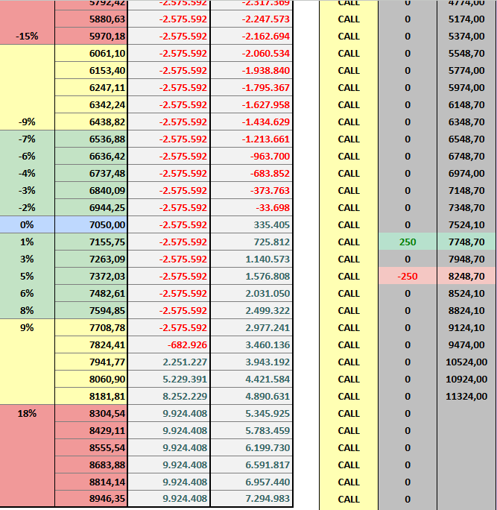Select the price cell 8946,35
497x510 pixels.
(x=91, y=499)
